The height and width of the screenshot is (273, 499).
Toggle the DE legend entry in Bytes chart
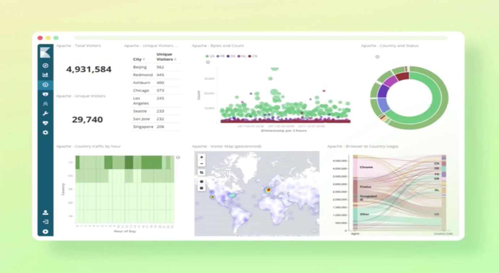[x=231, y=56]
